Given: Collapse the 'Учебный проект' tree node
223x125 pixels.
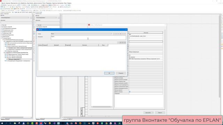Looking at the screenshot, I should (x=1, y=38).
